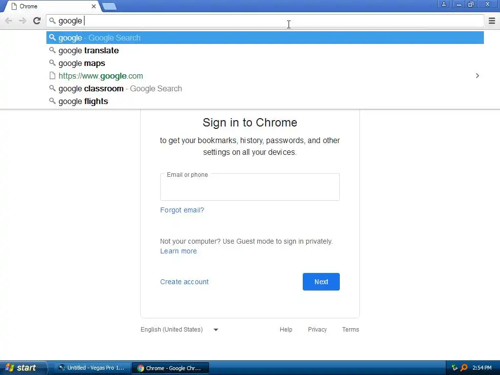The width and height of the screenshot is (500, 375).
Task: Open the Terms link in the footer
Action: coord(351,330)
